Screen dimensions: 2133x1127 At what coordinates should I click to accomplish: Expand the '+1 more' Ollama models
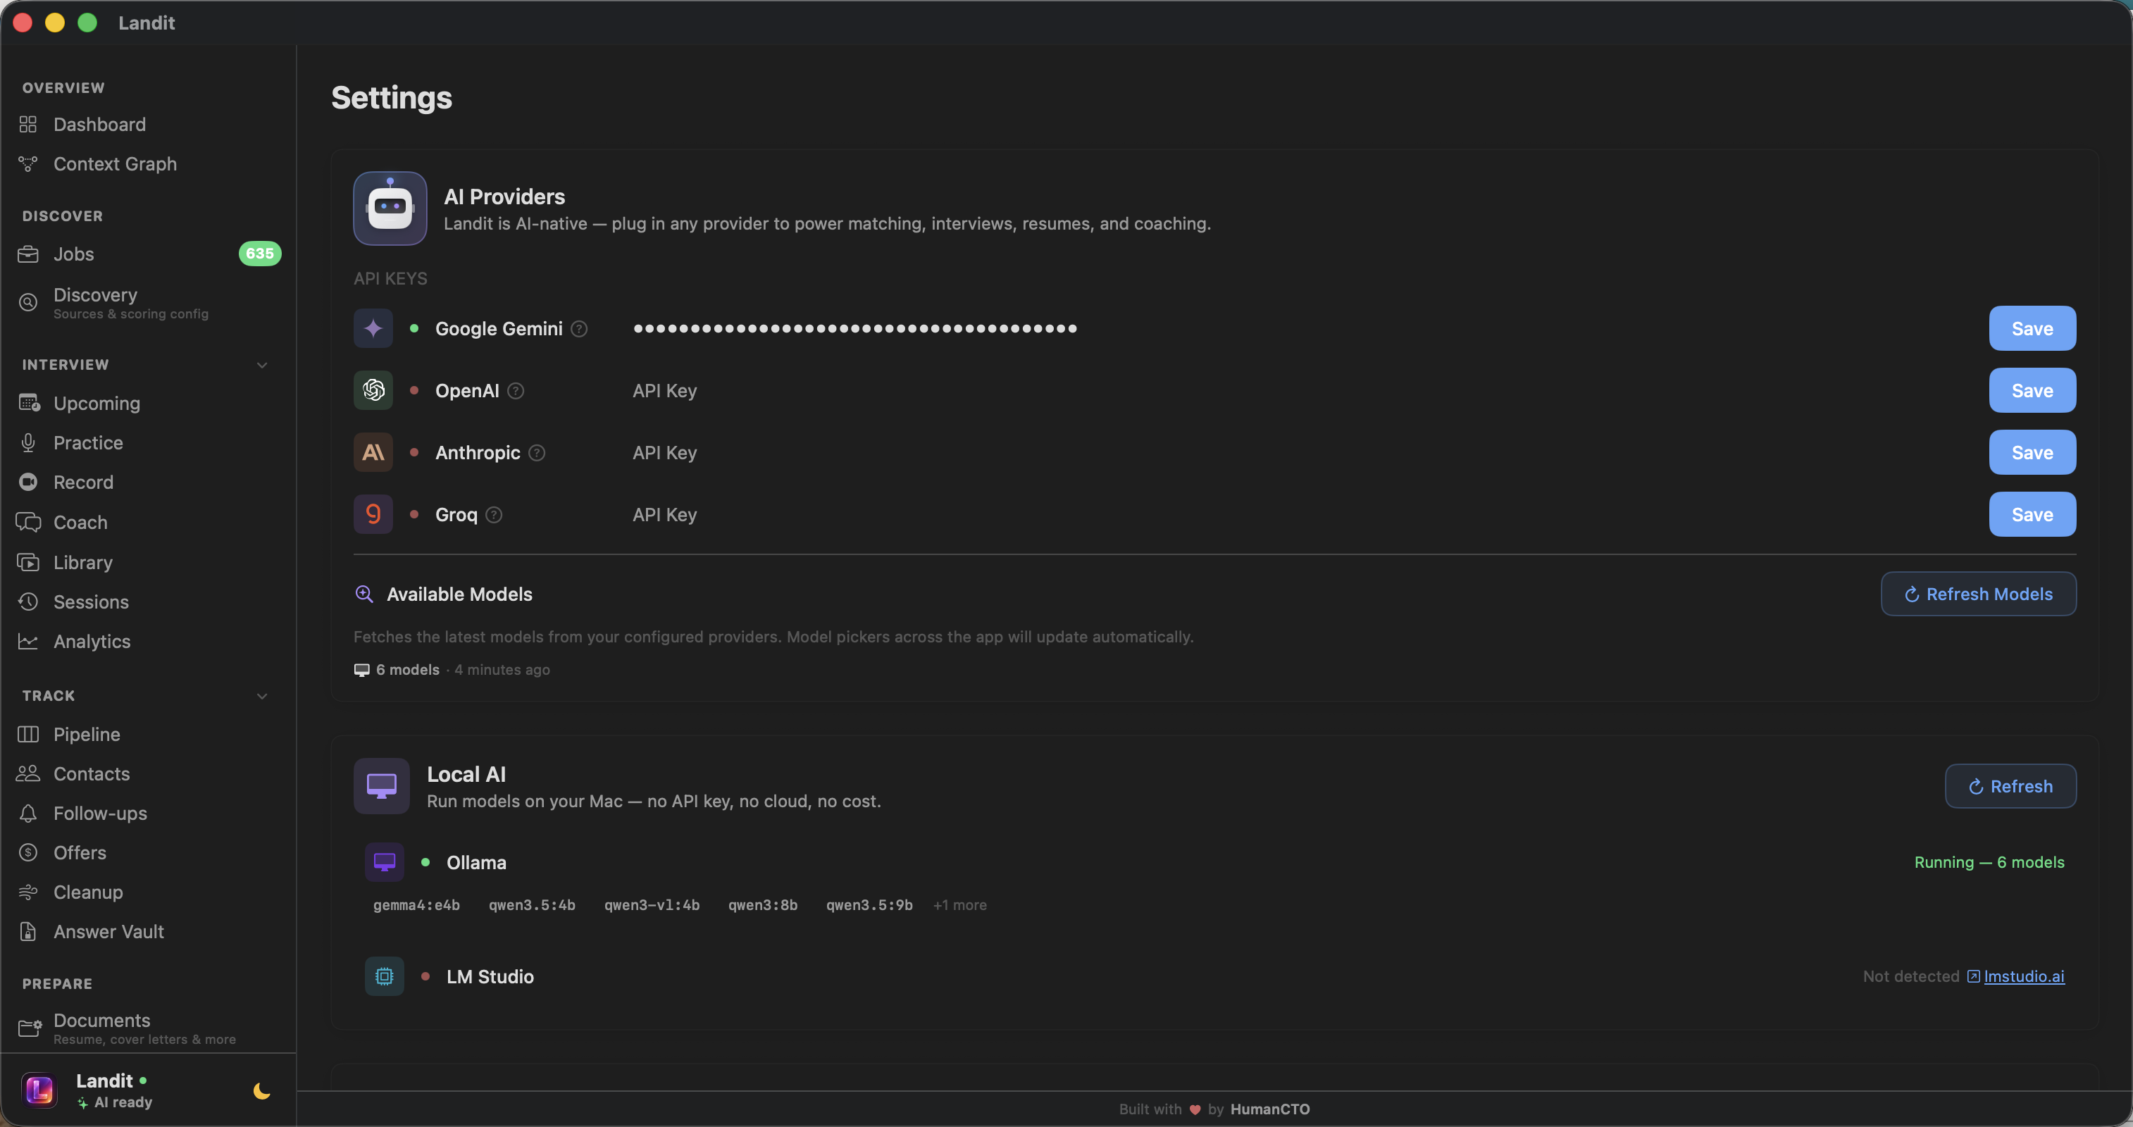click(959, 905)
